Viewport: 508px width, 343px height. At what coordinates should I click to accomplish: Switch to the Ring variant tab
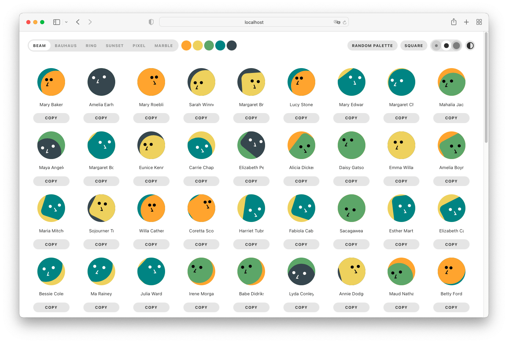coord(91,46)
